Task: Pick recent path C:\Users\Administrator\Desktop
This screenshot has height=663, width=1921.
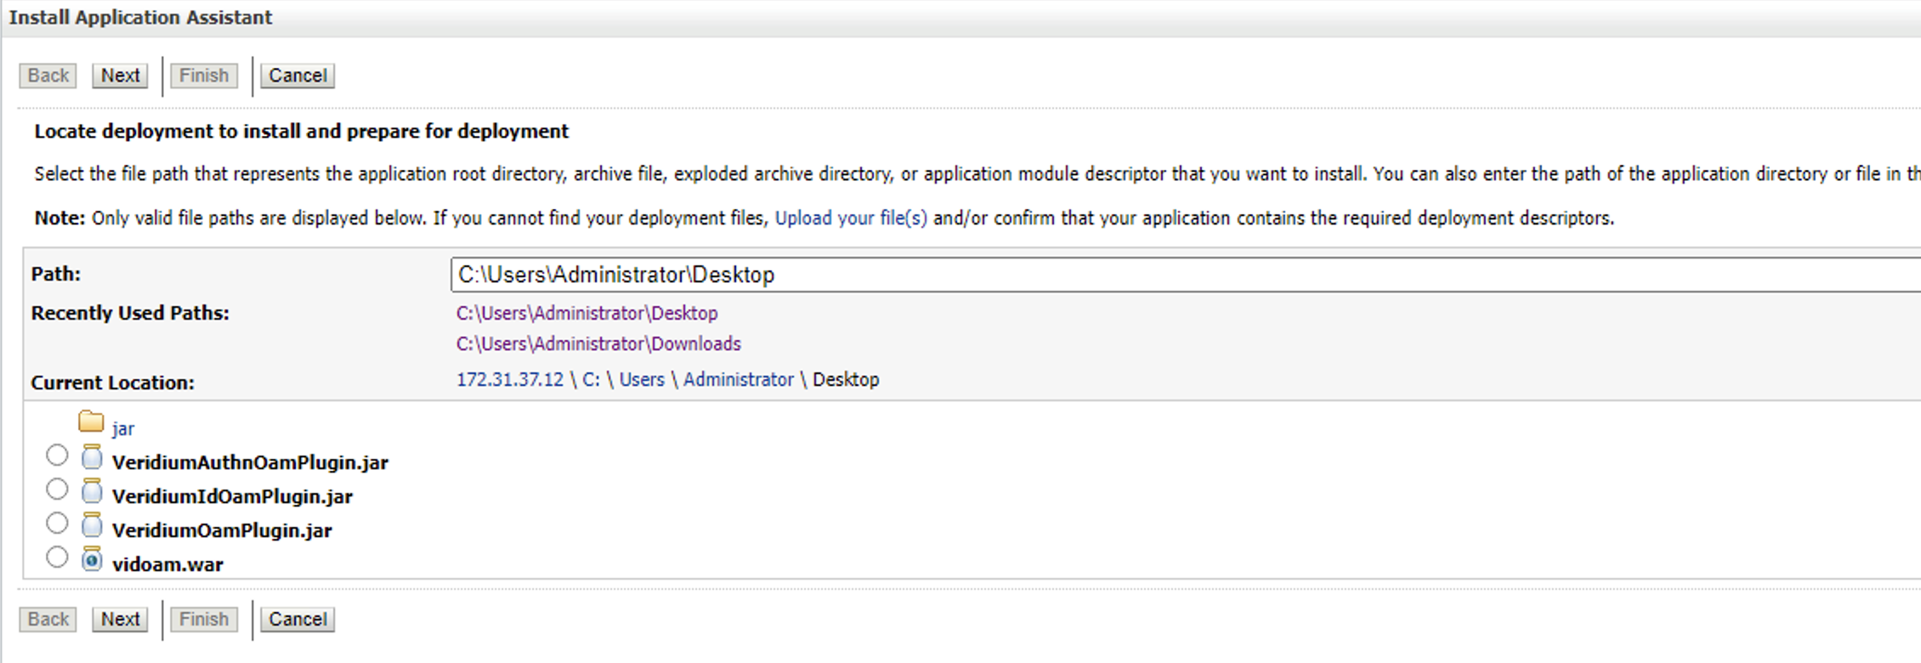Action: tap(586, 314)
